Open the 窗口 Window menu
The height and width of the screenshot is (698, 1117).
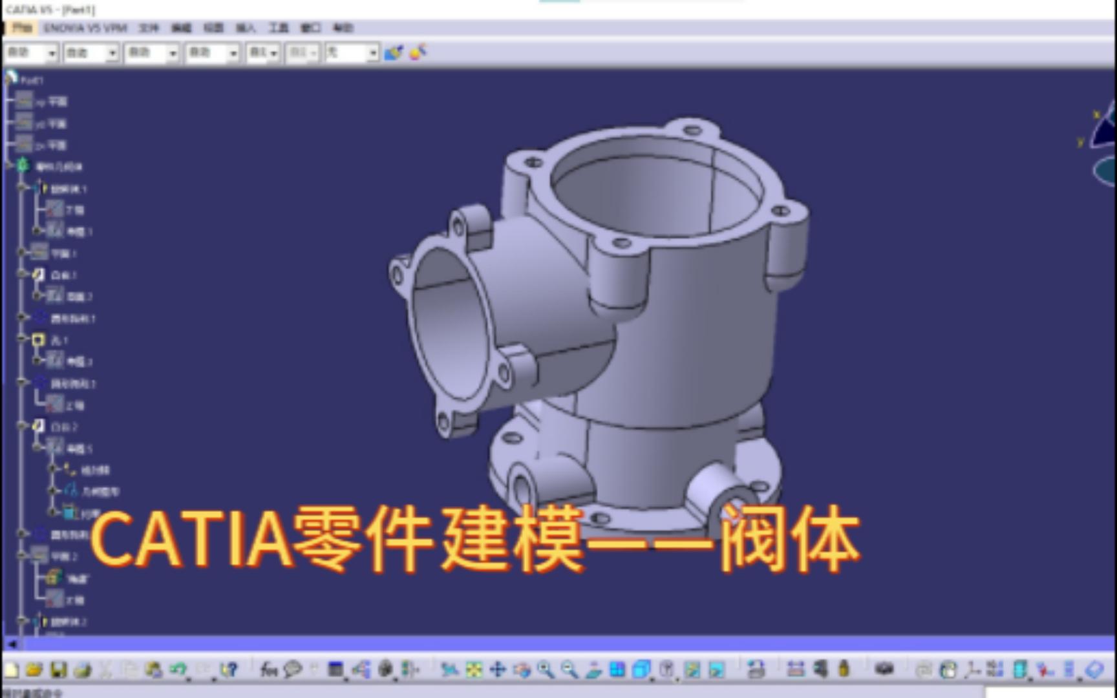tap(311, 28)
